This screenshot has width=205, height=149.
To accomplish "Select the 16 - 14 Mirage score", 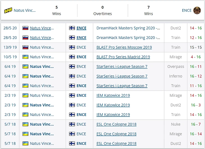I will coord(196,134).
